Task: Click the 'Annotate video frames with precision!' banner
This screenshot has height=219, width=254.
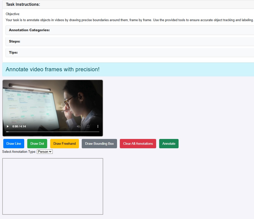Action: (52, 69)
